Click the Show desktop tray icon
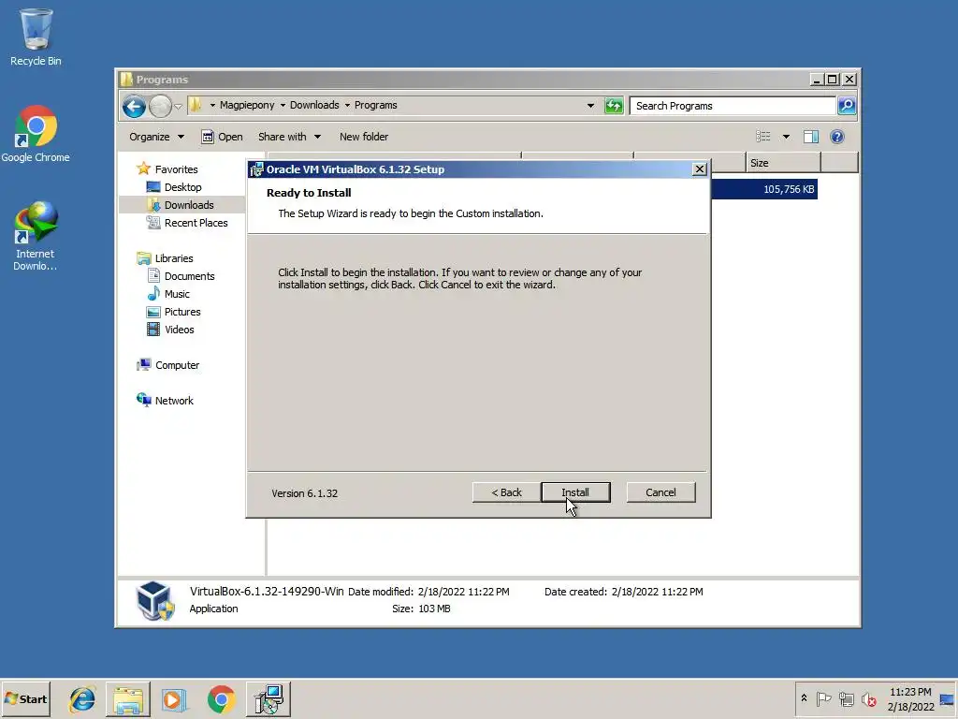 pos(947,698)
